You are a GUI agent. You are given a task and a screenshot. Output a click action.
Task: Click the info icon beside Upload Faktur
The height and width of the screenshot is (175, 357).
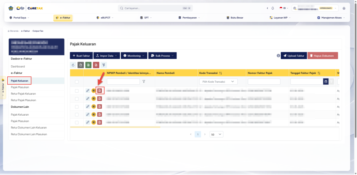pos(278,56)
